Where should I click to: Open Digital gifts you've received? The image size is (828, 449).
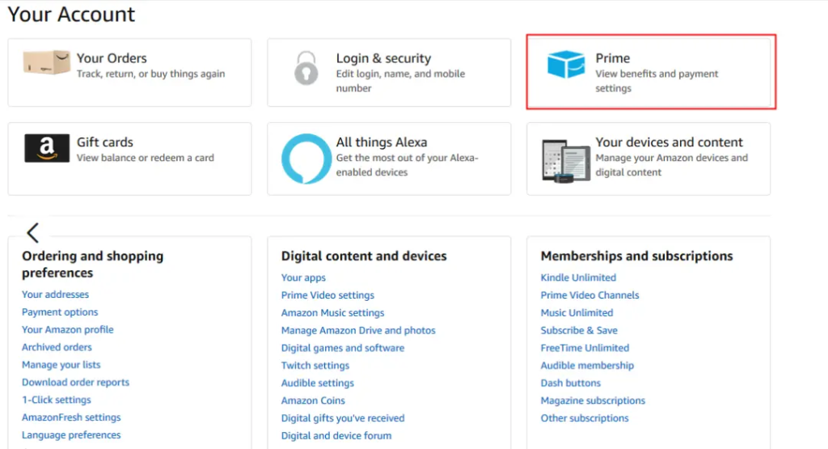343,418
